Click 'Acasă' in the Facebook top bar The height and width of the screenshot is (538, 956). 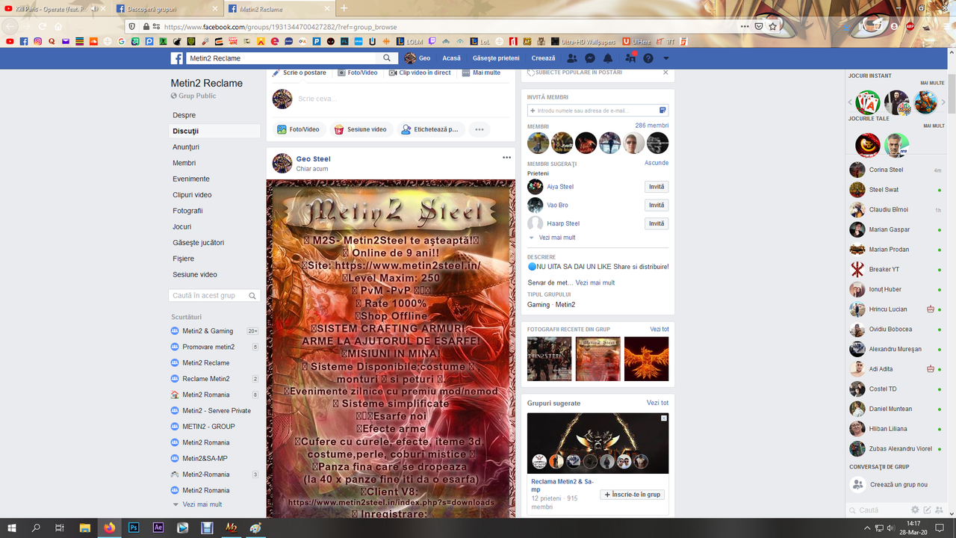click(451, 58)
